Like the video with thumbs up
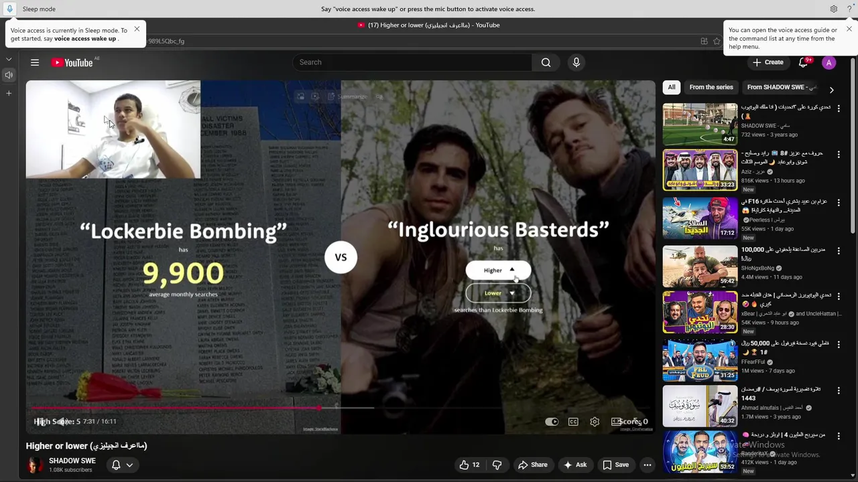 coord(470,465)
